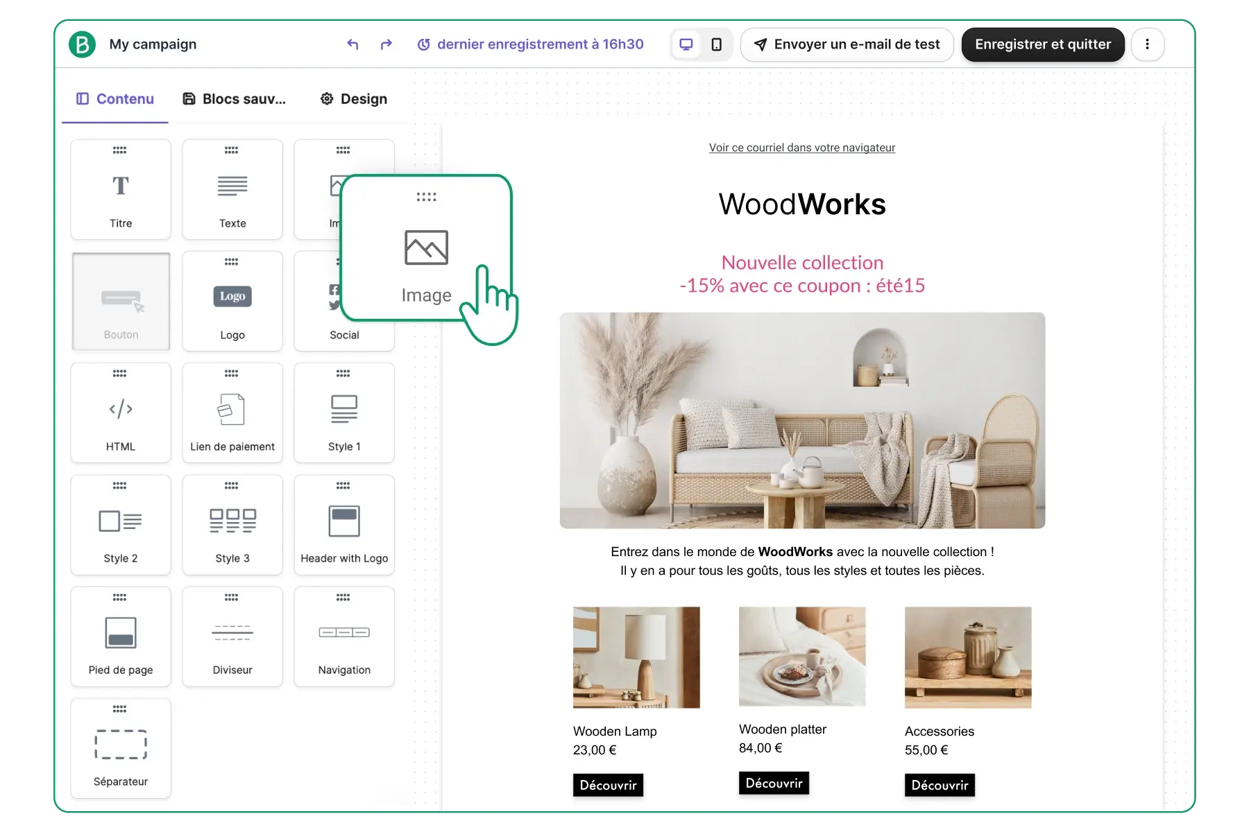Open Voir ce courriel dans votre navigateur
The width and height of the screenshot is (1249, 832).
click(x=801, y=148)
